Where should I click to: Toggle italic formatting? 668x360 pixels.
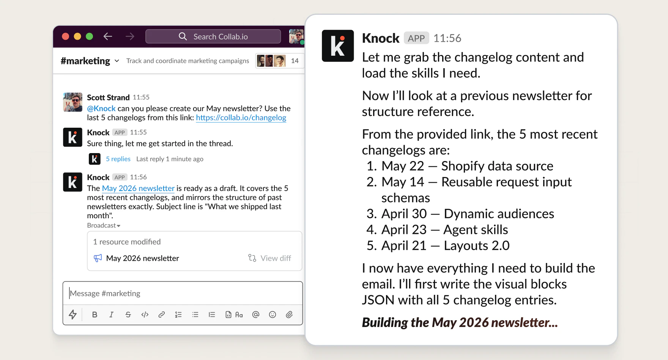point(111,315)
